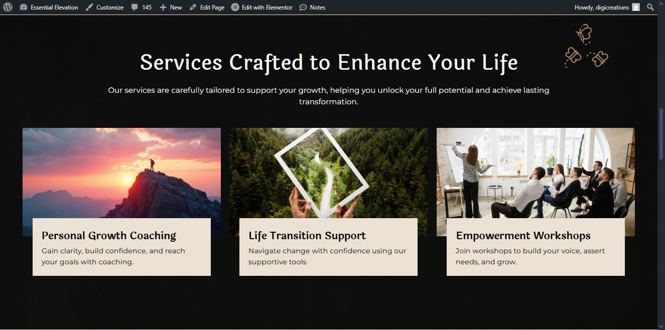Click the Elementor logo icon

[x=235, y=7]
